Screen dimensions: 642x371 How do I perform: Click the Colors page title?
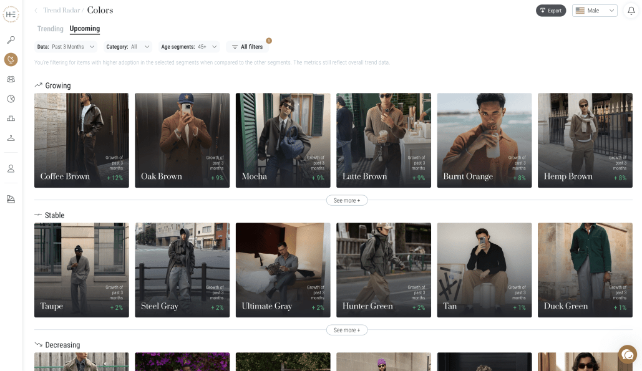[x=100, y=10]
